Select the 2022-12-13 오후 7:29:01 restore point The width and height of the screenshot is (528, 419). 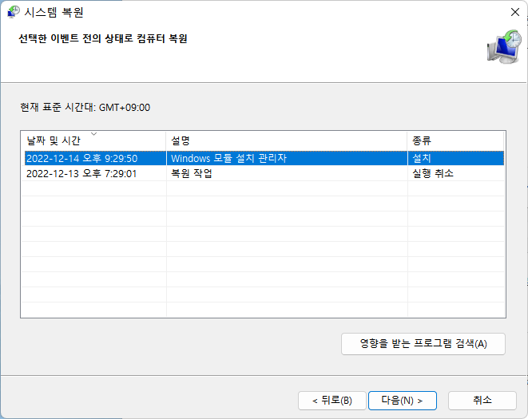click(x=264, y=174)
